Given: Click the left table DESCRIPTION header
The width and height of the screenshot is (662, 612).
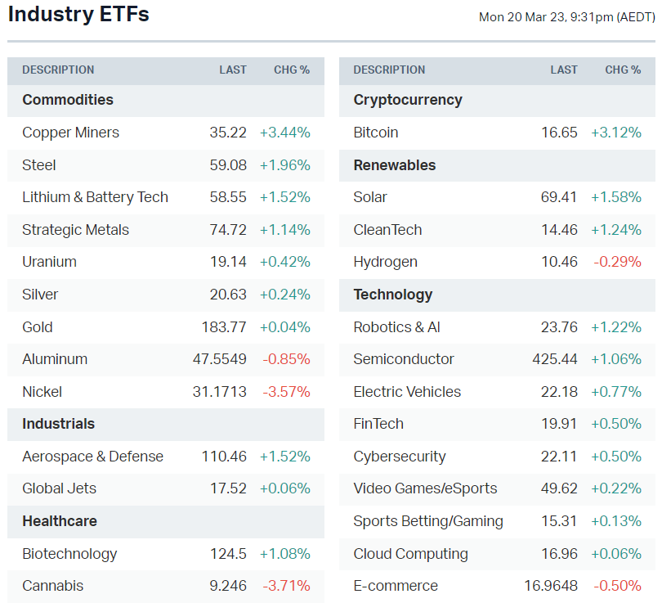Looking at the screenshot, I should [x=58, y=70].
